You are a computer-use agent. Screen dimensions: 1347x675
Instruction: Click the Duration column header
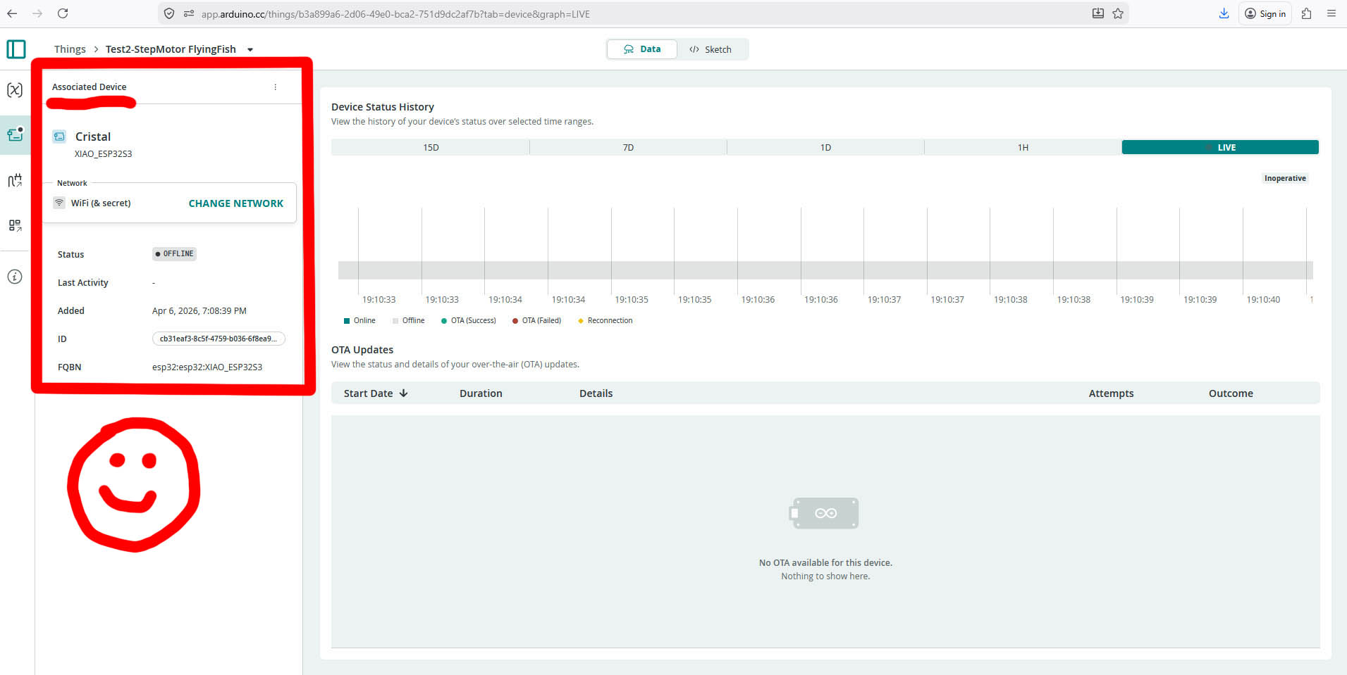(481, 393)
